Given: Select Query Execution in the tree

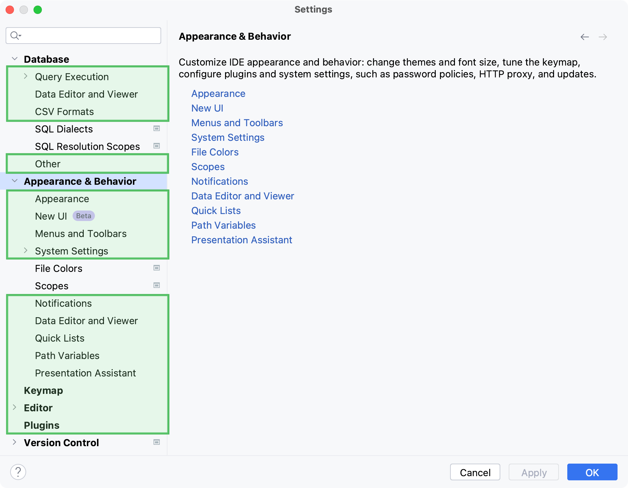Looking at the screenshot, I should (72, 77).
